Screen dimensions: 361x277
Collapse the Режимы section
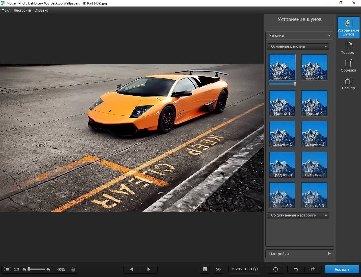[300, 35]
